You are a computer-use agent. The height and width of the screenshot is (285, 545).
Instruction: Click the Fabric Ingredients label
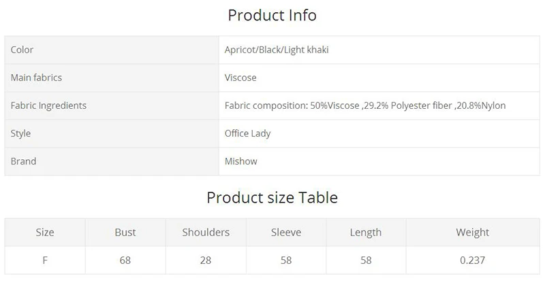(x=48, y=105)
